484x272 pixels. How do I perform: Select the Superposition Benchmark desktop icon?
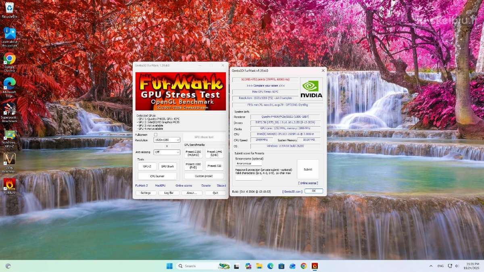[x=9, y=112]
